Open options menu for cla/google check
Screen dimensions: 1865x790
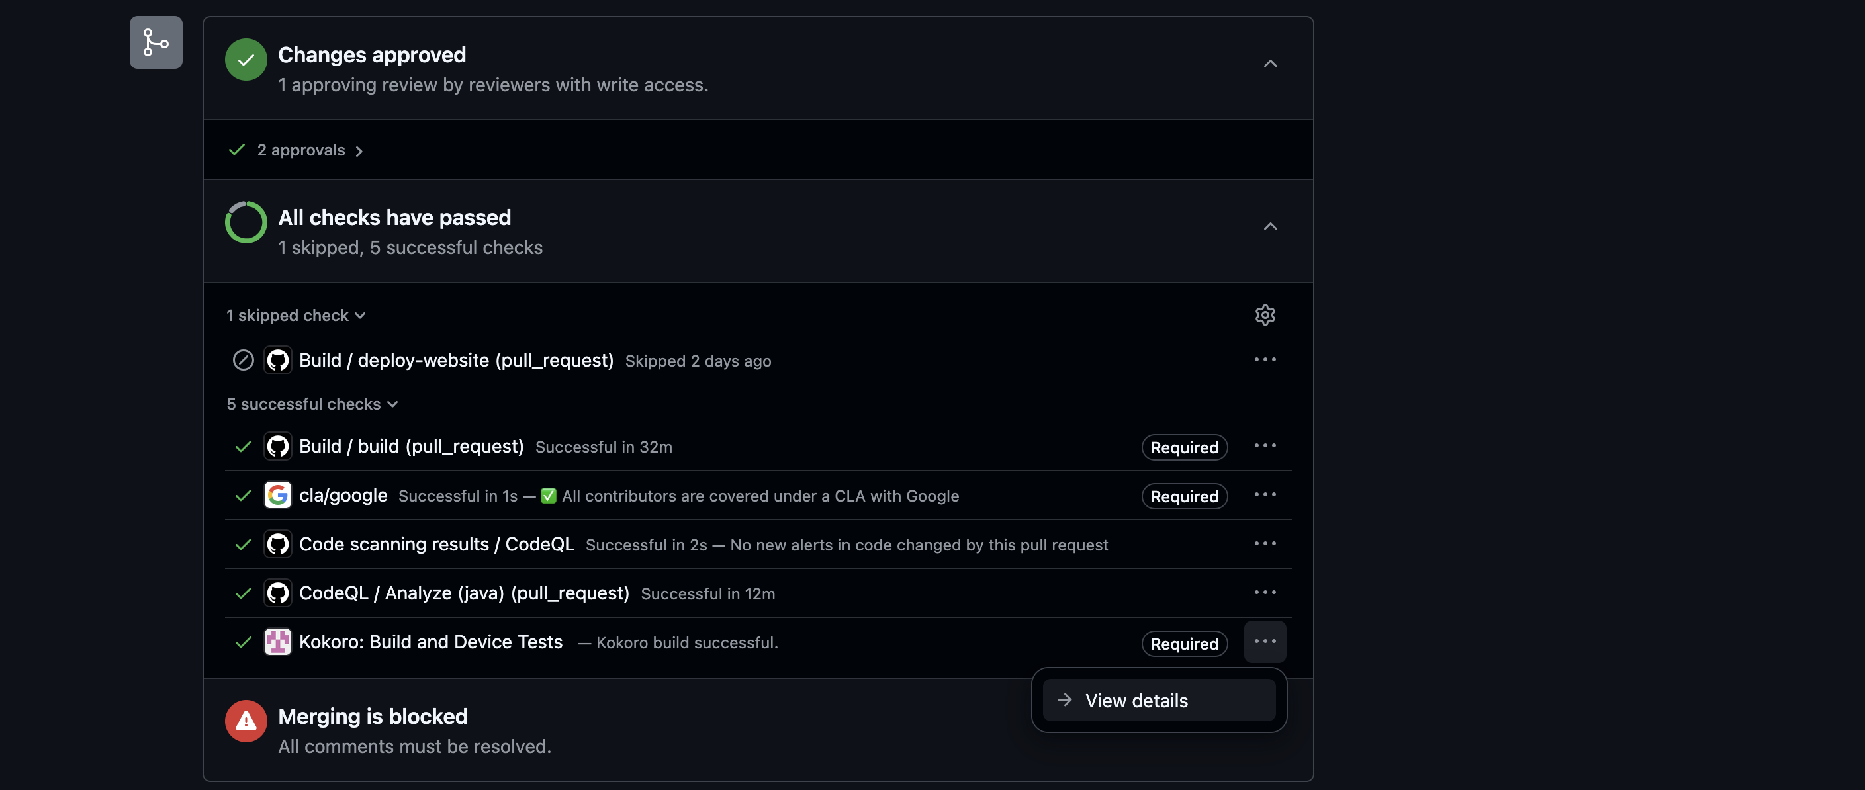[1265, 494]
